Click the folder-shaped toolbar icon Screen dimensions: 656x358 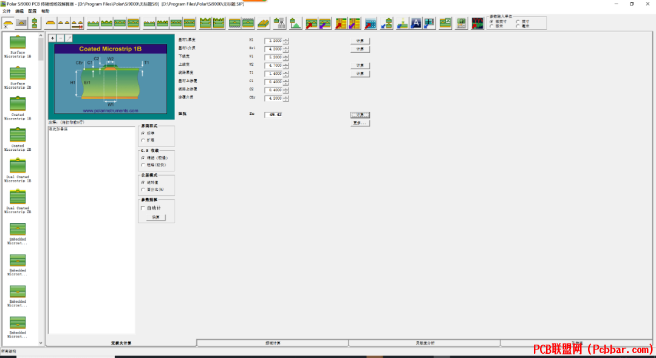pos(21,24)
